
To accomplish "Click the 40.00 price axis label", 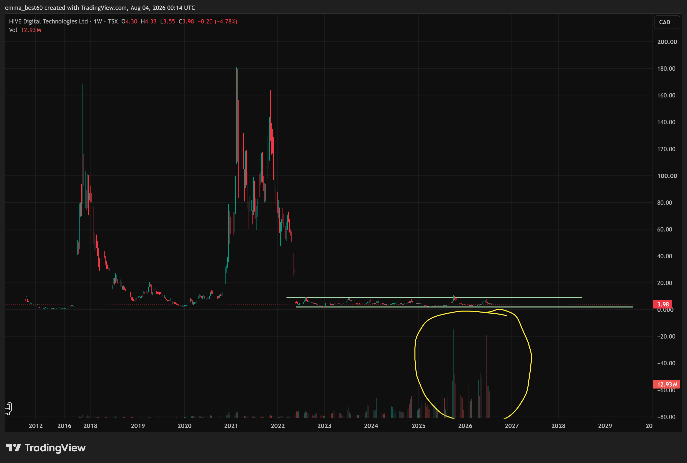I will [665, 256].
